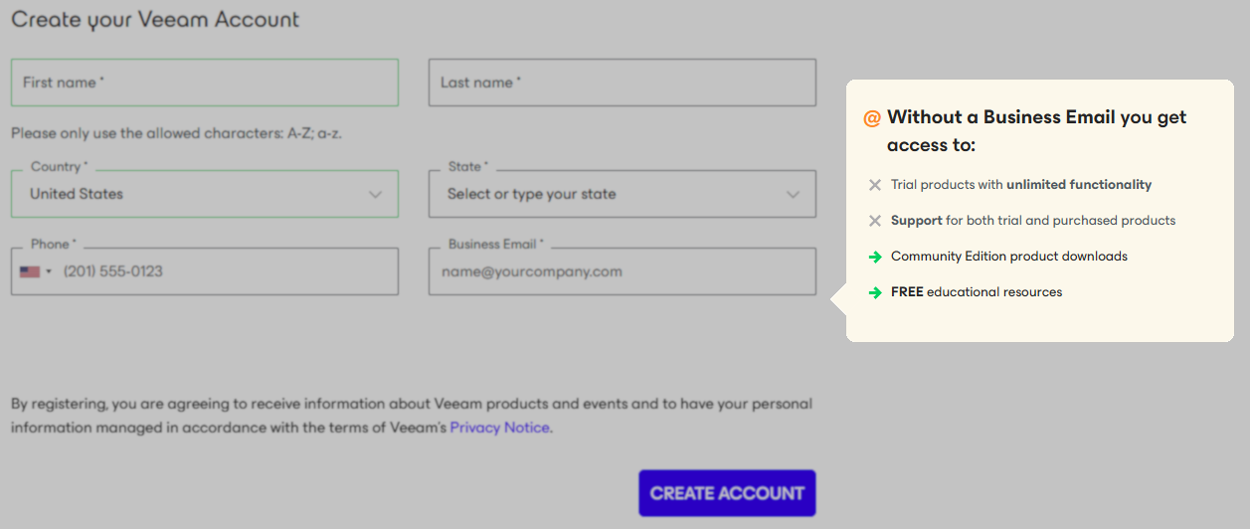Open the Country dropdown showing United States
1250x529 pixels.
pos(205,194)
